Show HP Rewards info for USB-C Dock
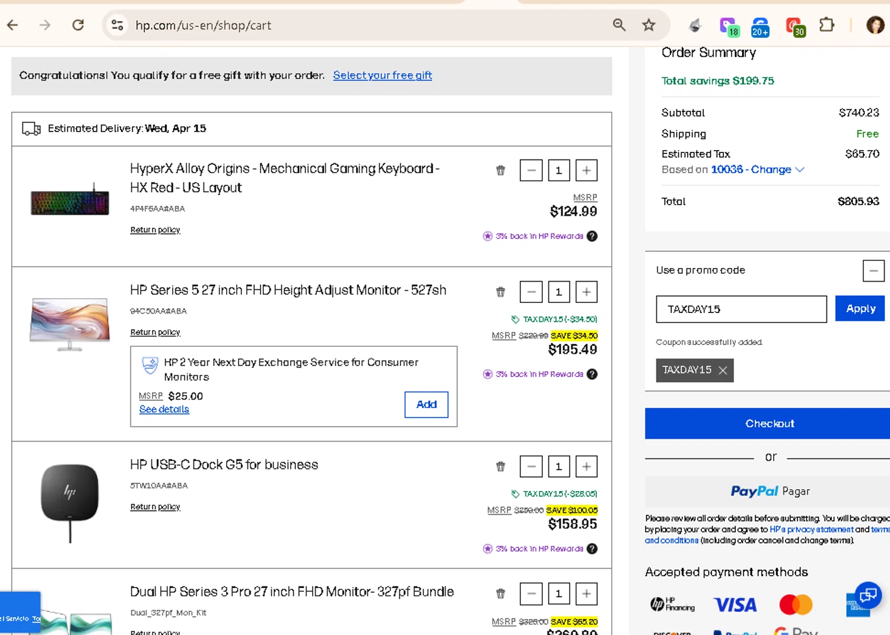Screen dimensions: 890x635 pos(592,549)
